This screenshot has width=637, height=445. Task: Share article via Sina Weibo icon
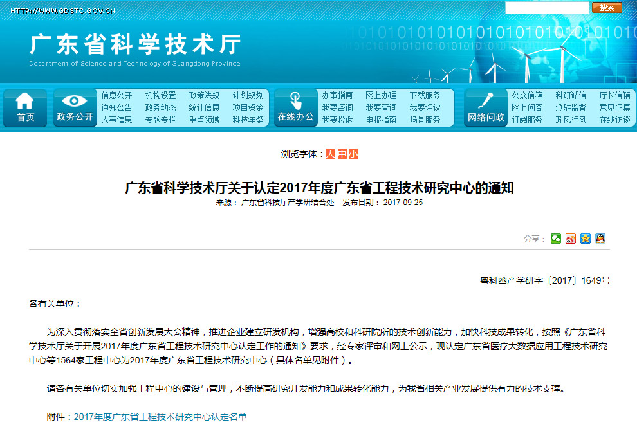click(x=571, y=239)
